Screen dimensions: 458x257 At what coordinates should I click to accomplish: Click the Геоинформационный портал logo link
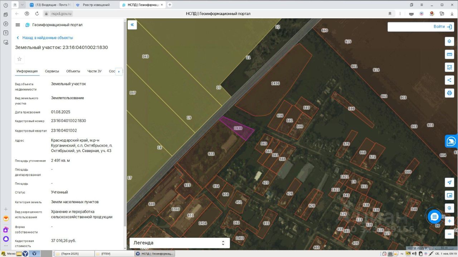tap(54, 25)
